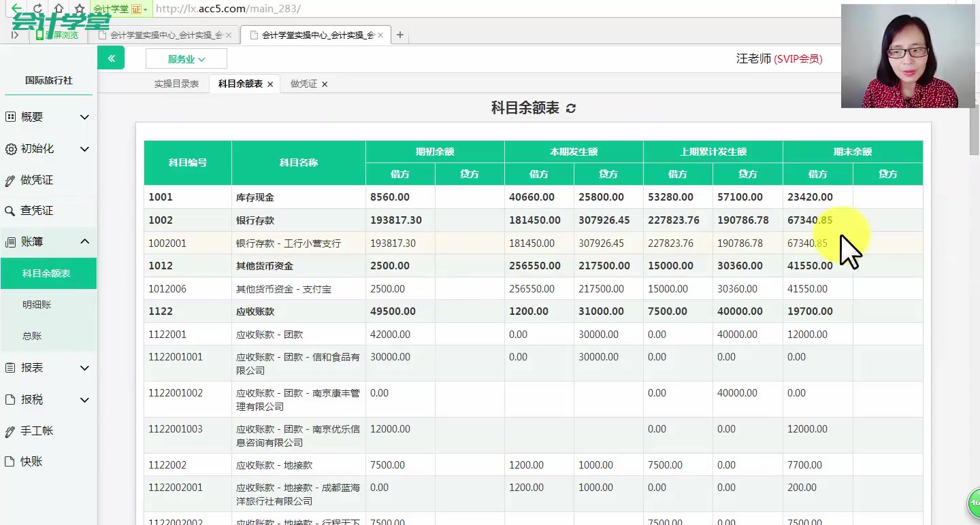Image resolution: width=980 pixels, height=525 pixels.
Task: Open the 做凭证 sidebar item
Action: [x=48, y=180]
